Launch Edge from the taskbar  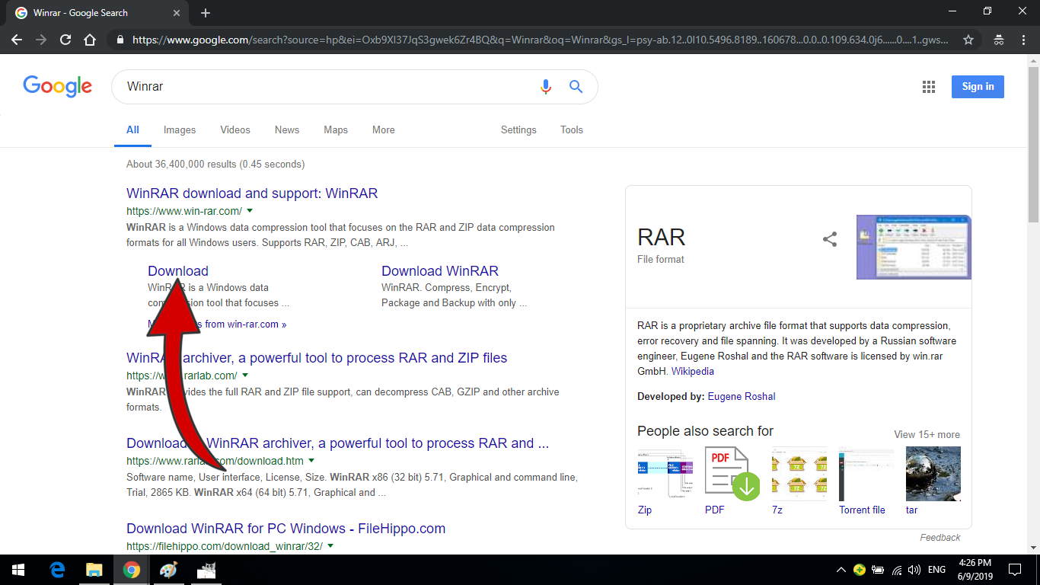[57, 570]
